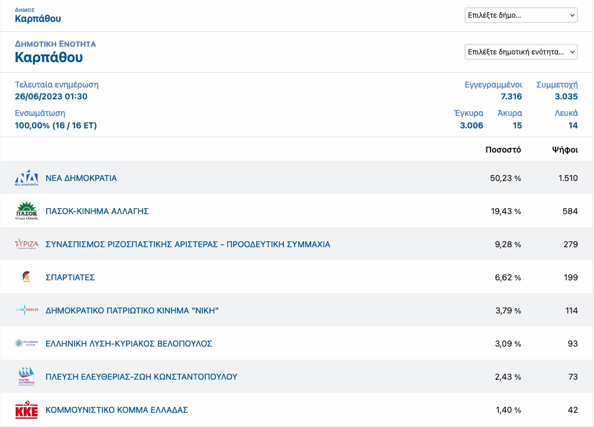Click the Σπαρτιάτες helmet logo
The width and height of the screenshot is (594, 427).
(x=27, y=277)
